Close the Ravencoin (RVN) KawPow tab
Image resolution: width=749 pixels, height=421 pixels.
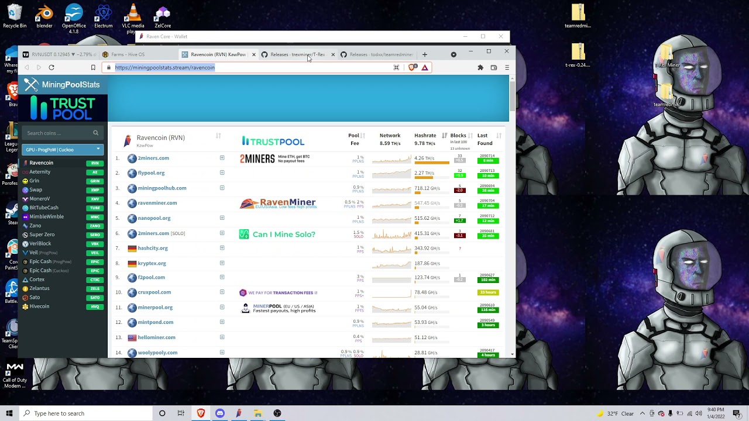pyautogui.click(x=253, y=54)
